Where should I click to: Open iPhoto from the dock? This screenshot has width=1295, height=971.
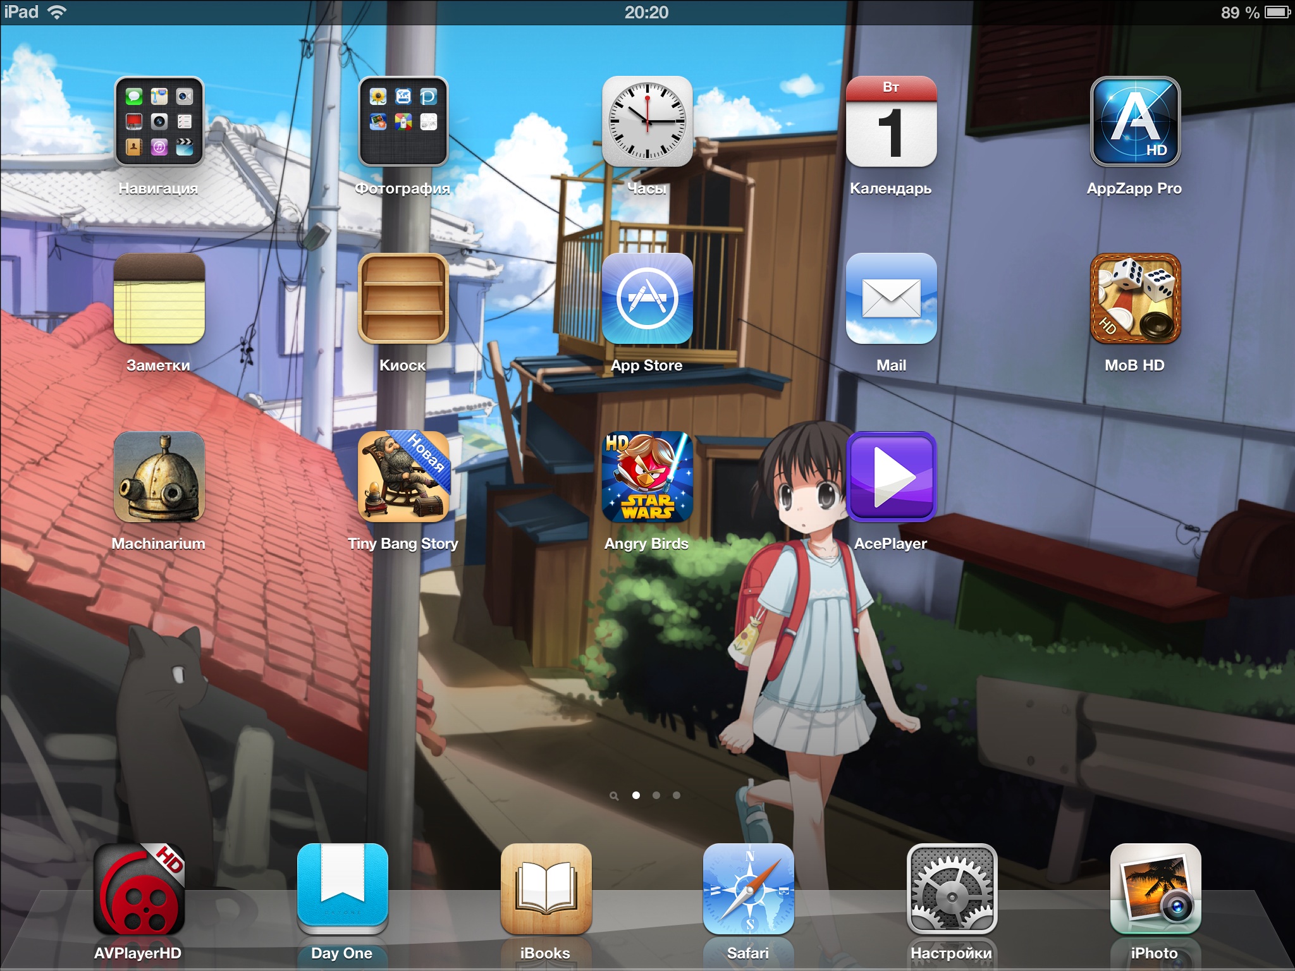click(x=1155, y=889)
